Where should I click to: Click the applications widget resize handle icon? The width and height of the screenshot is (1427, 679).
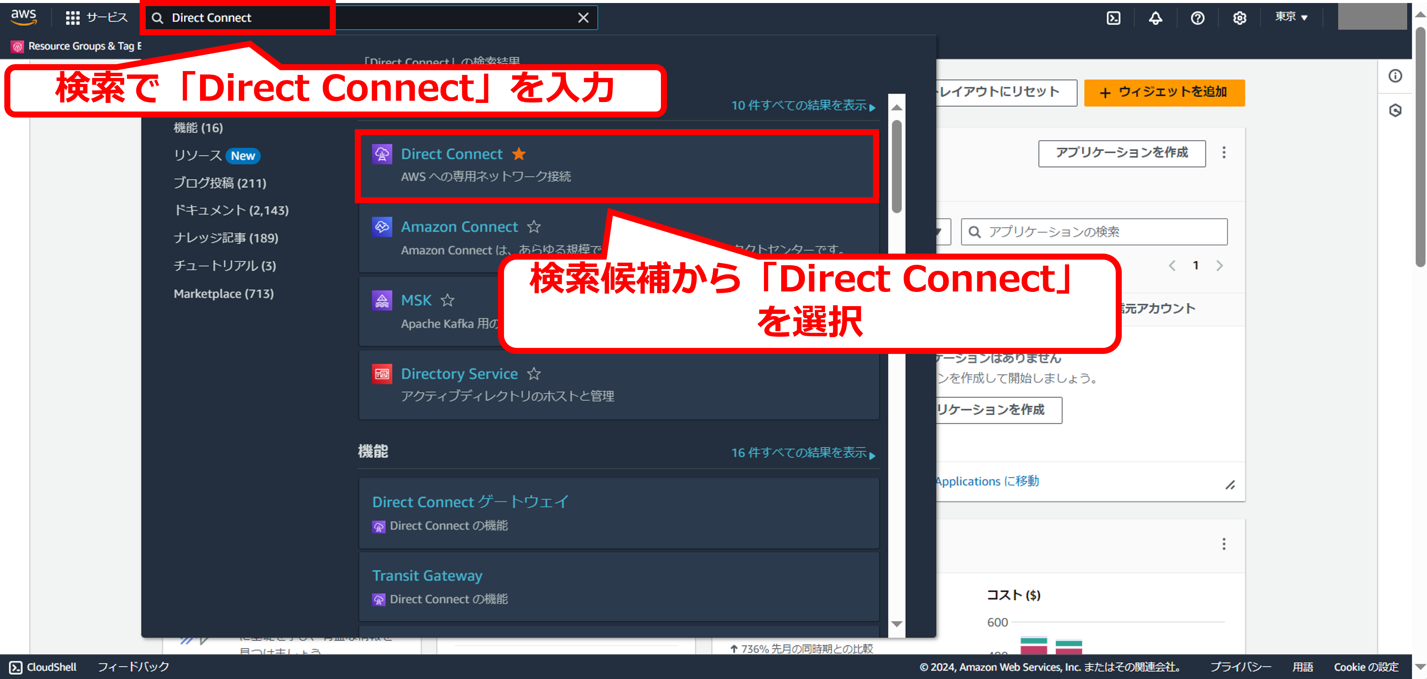click(x=1230, y=485)
